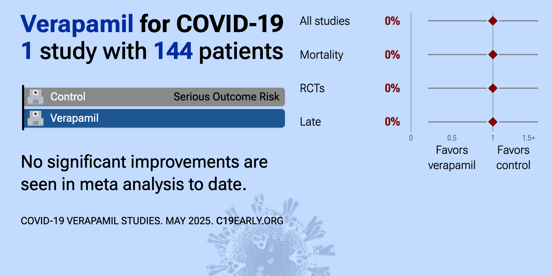
Task: Click the Mortality row label
Action: tap(322, 55)
